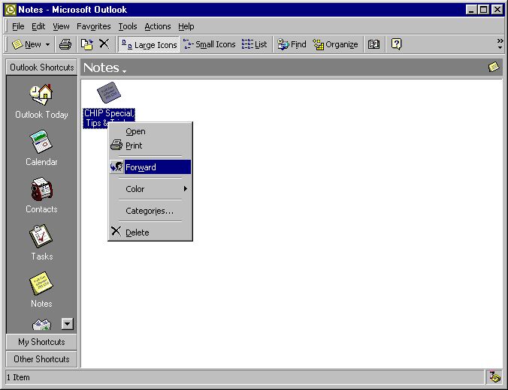Screen dimensions: 508x390
Task: Open the Actions menu
Action: (x=158, y=26)
